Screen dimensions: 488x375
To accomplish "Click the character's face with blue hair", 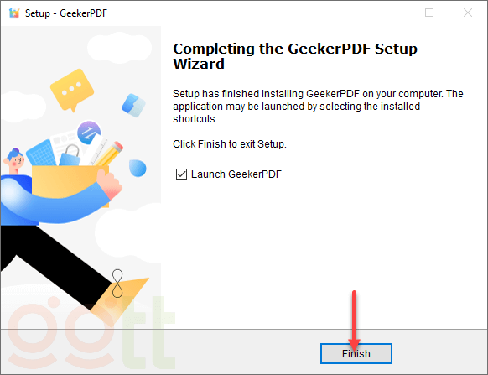I will tap(14, 160).
